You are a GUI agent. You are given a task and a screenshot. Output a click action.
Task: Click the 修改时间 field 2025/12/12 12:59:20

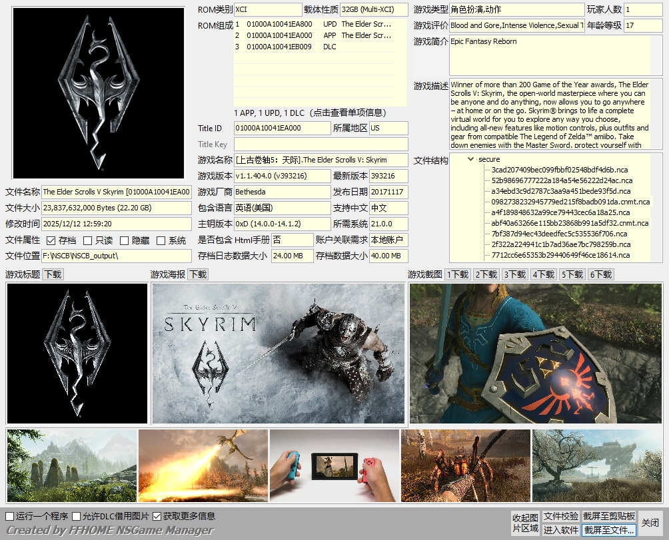117,224
